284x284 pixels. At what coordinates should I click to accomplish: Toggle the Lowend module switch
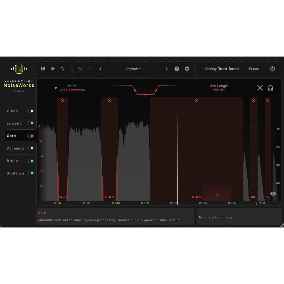pos(30,123)
